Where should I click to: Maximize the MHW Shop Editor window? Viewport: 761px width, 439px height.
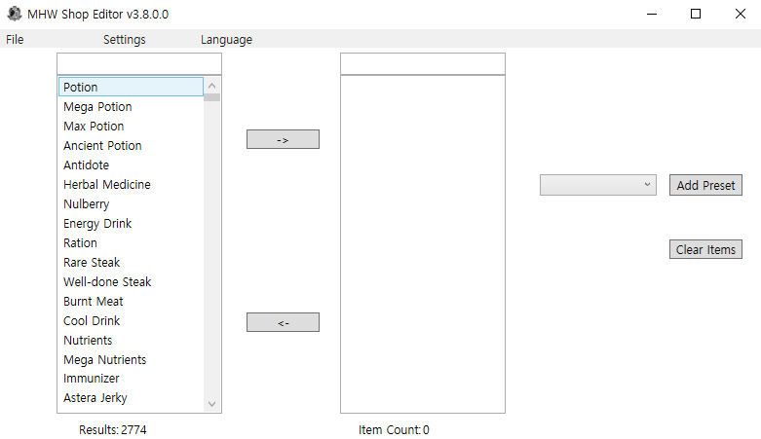(696, 14)
